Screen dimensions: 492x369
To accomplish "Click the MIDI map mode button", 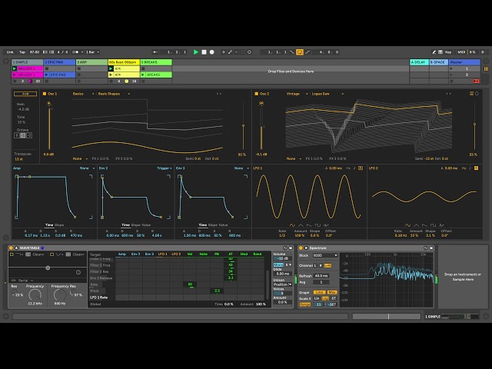I will pyautogui.click(x=461, y=52).
